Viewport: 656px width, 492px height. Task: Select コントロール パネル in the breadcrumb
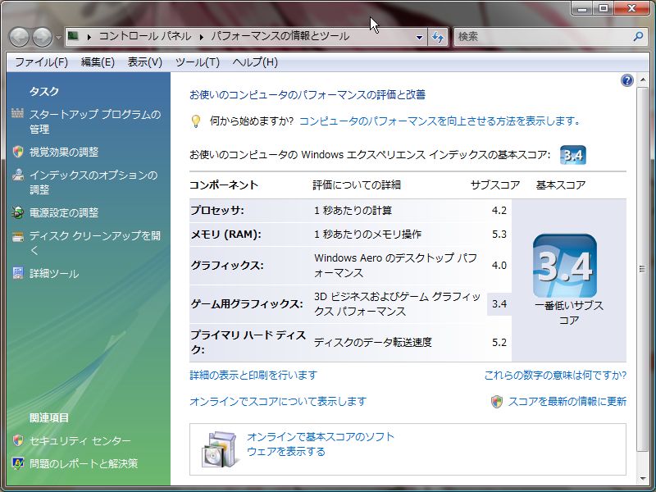tap(145, 36)
